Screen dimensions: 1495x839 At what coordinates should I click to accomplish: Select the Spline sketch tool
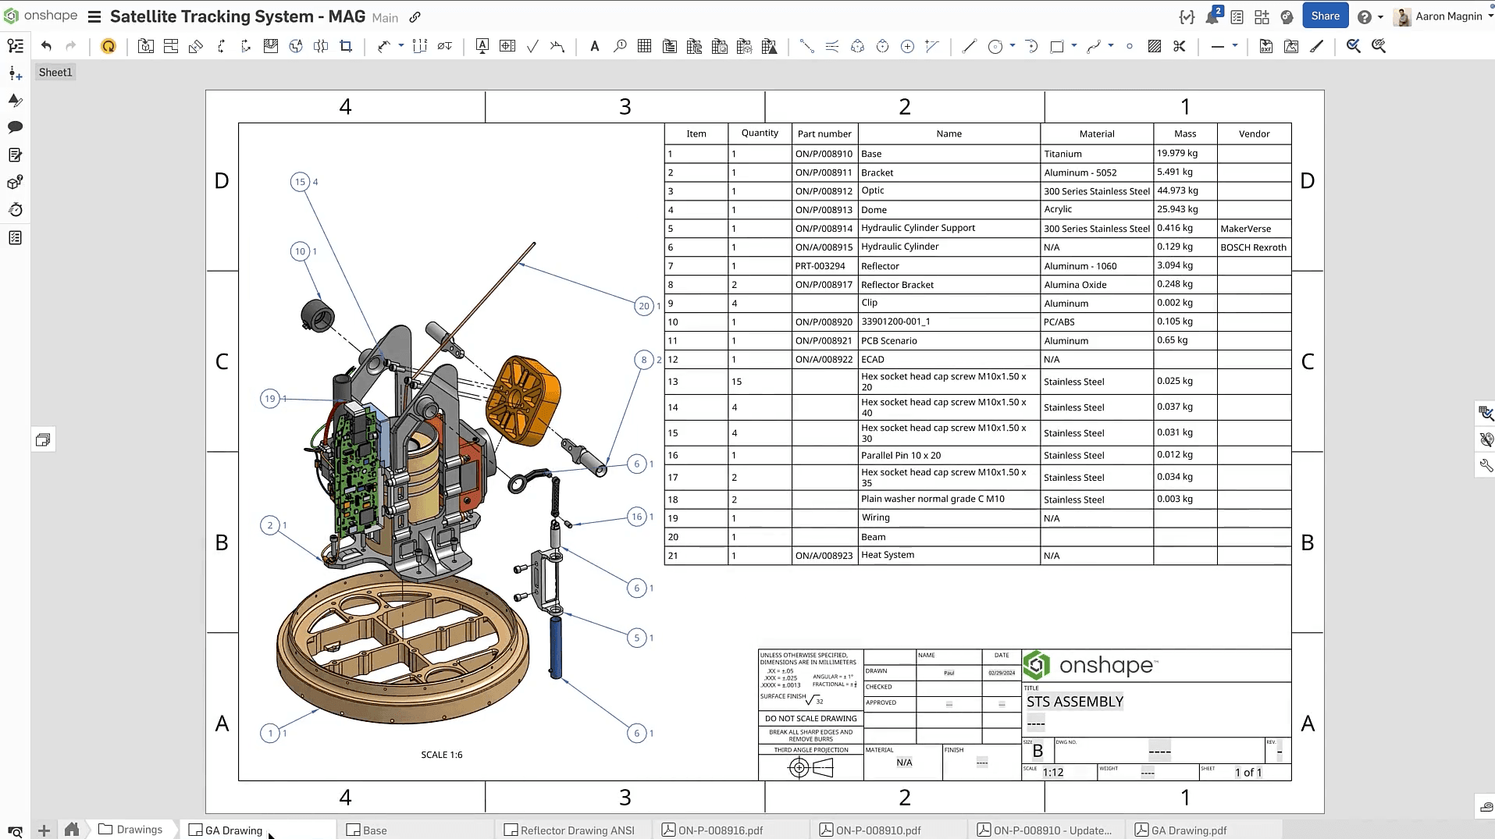pyautogui.click(x=1094, y=46)
